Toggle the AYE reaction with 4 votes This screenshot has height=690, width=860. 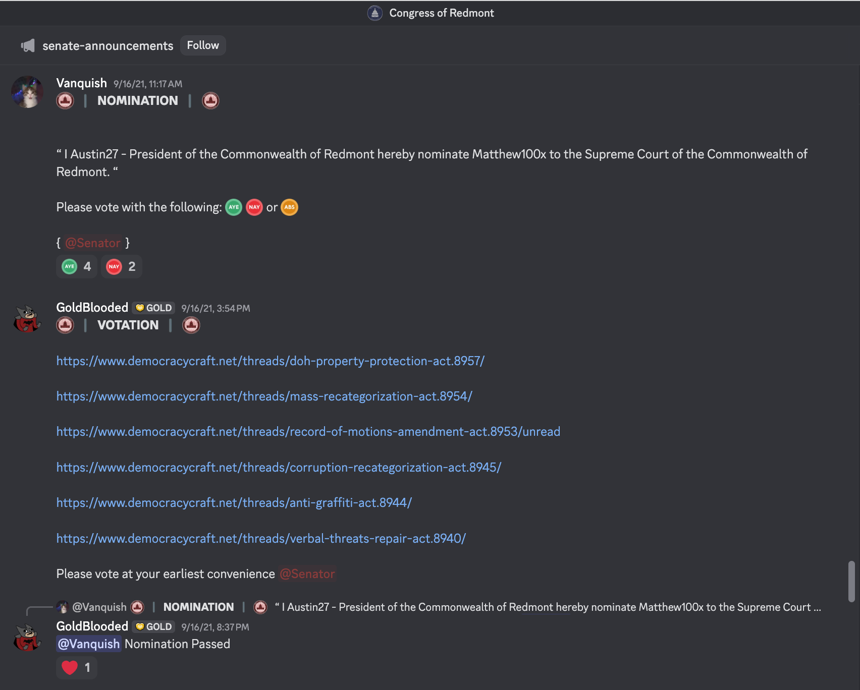tap(77, 266)
